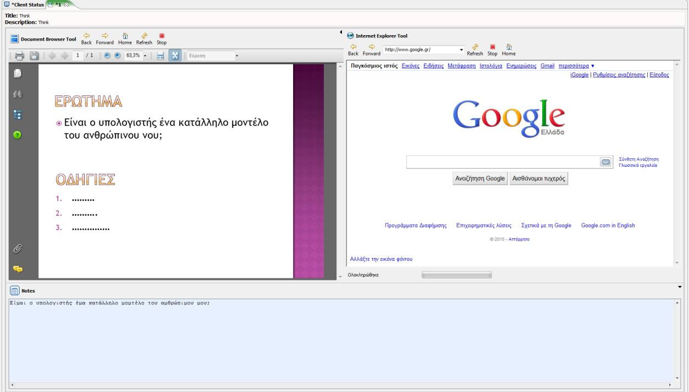Open the Find field options dropdown
This screenshot has height=392, width=689.
[x=236, y=55]
